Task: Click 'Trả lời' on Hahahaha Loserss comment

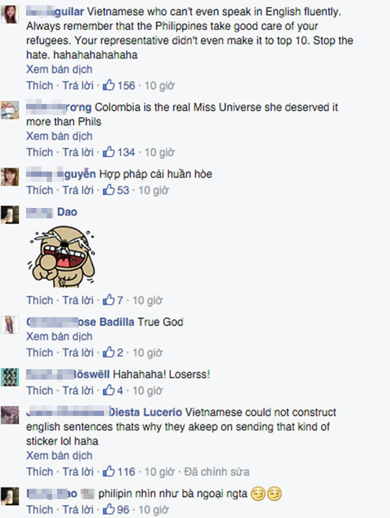Action: pyautogui.click(x=78, y=391)
